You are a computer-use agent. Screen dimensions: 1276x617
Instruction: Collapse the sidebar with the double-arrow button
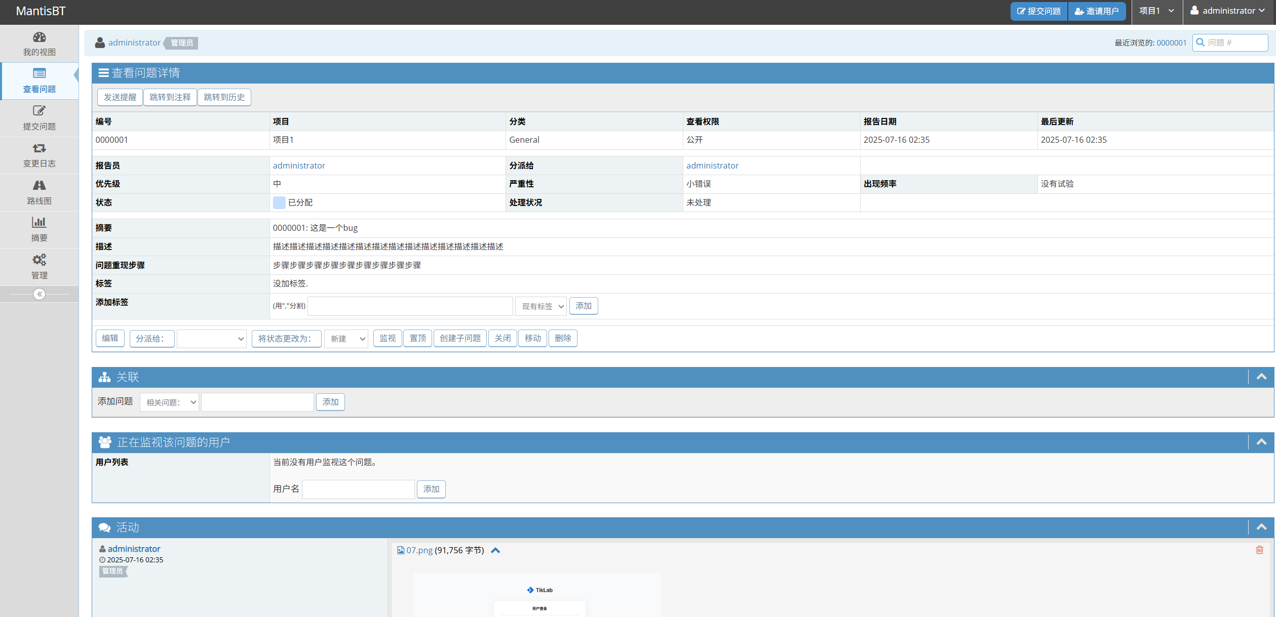39,294
